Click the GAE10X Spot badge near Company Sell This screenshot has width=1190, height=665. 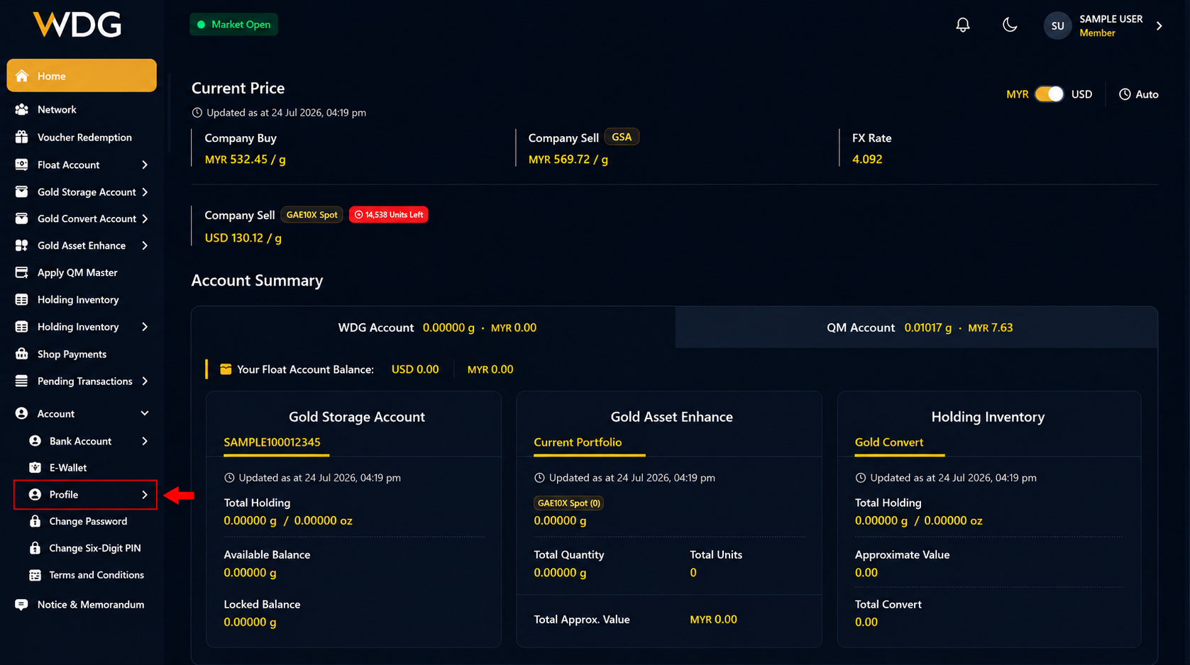[312, 215]
